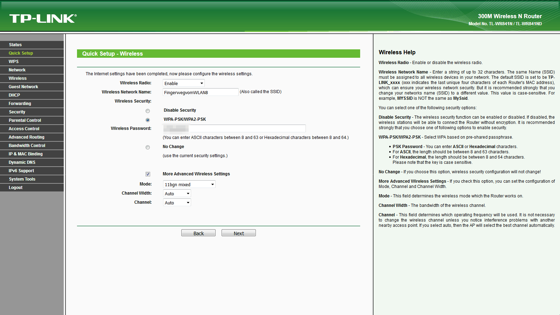Open the Security sidebar menu

(x=32, y=112)
